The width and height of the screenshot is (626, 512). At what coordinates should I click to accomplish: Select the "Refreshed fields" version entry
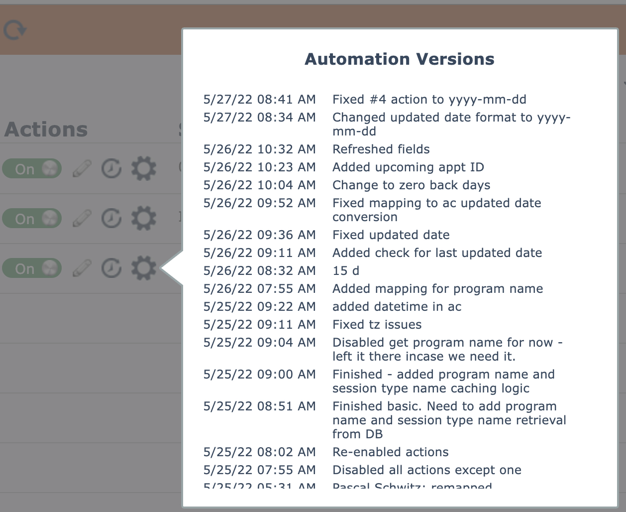[x=381, y=149]
